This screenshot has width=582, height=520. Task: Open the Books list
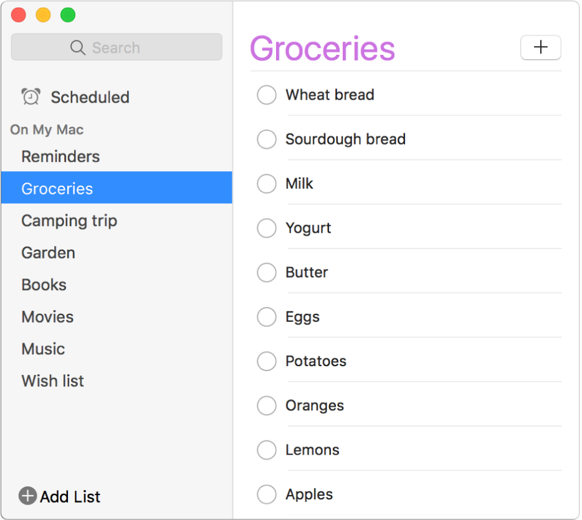[x=44, y=285]
